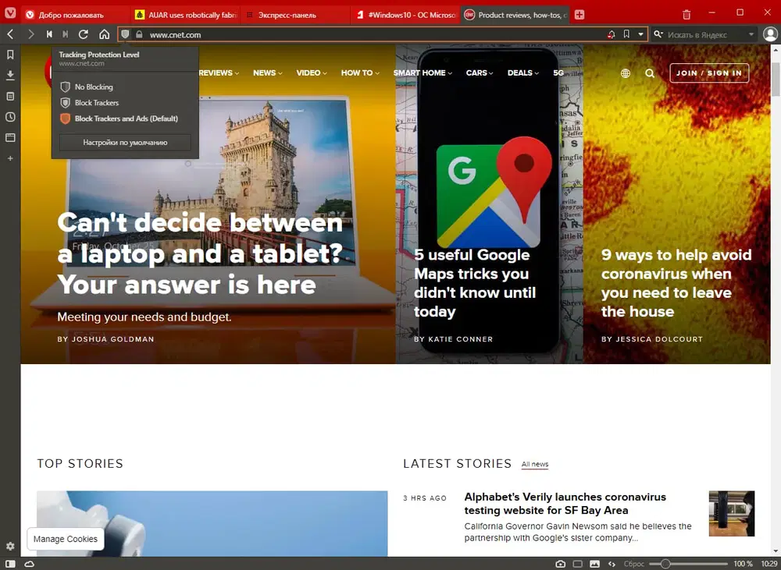Image resolution: width=781 pixels, height=570 pixels.
Task: Click the All news link
Action: pyautogui.click(x=534, y=464)
